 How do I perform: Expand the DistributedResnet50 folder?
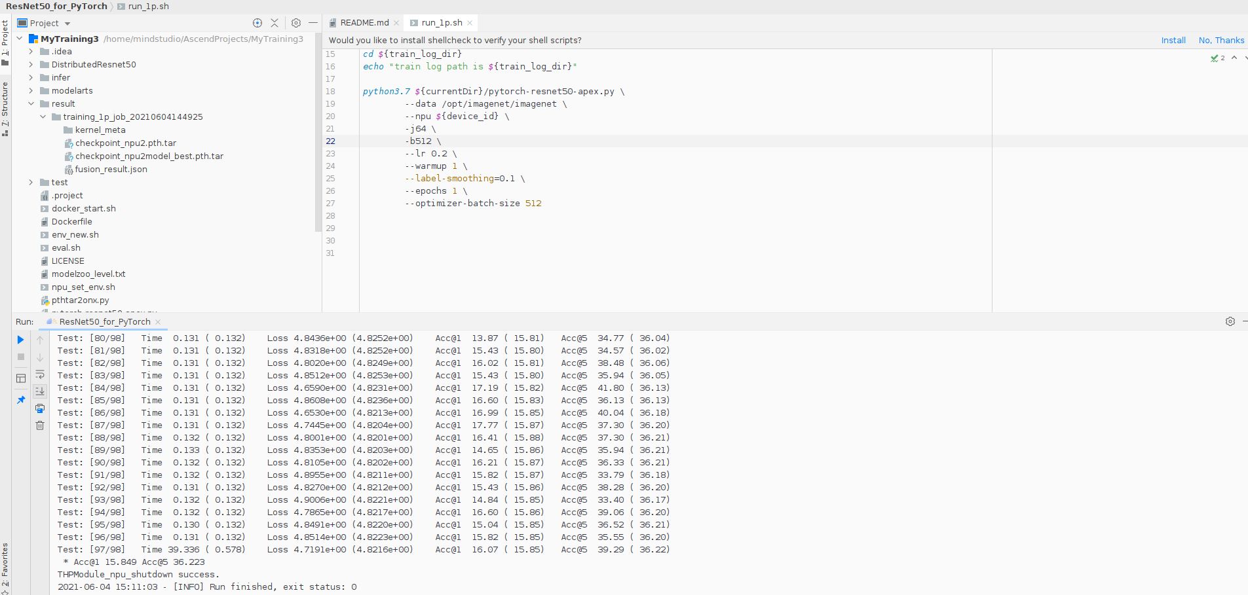pos(31,65)
